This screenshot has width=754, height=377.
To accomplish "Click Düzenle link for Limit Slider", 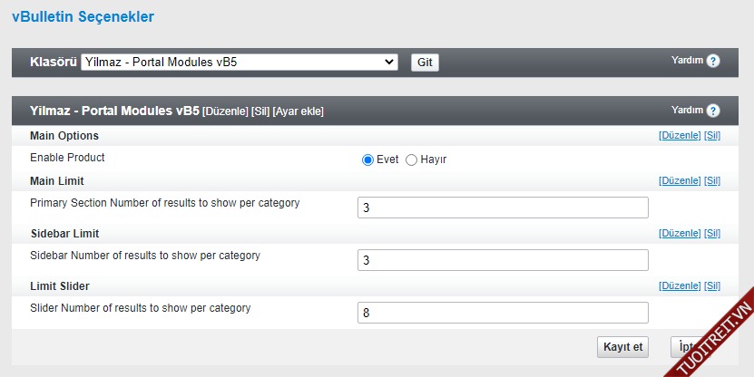I will tap(680, 286).
